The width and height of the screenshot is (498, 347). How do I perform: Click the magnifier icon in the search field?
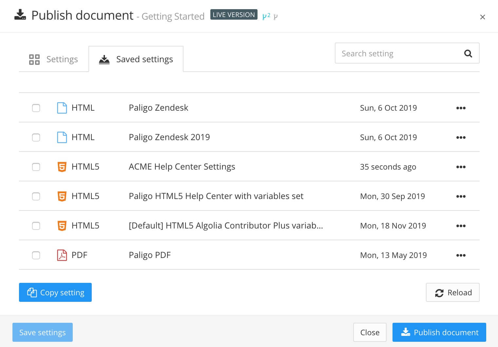[x=468, y=53]
